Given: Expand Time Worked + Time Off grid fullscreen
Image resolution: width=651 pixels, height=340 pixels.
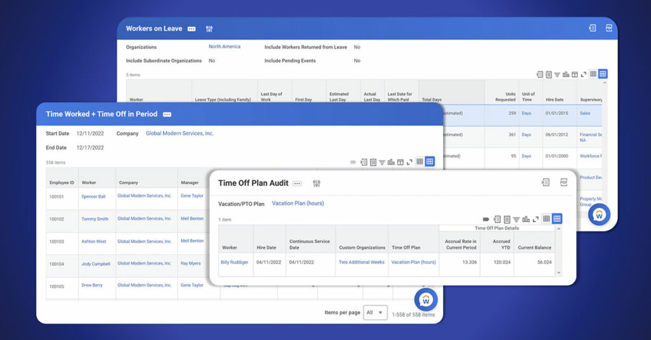Looking at the screenshot, I should click(x=409, y=162).
